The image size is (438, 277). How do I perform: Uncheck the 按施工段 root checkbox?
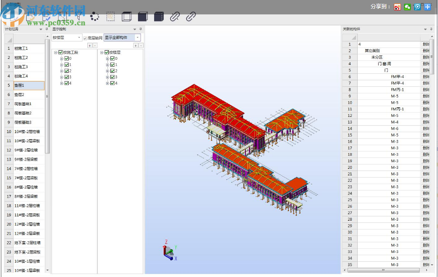(x=61, y=52)
